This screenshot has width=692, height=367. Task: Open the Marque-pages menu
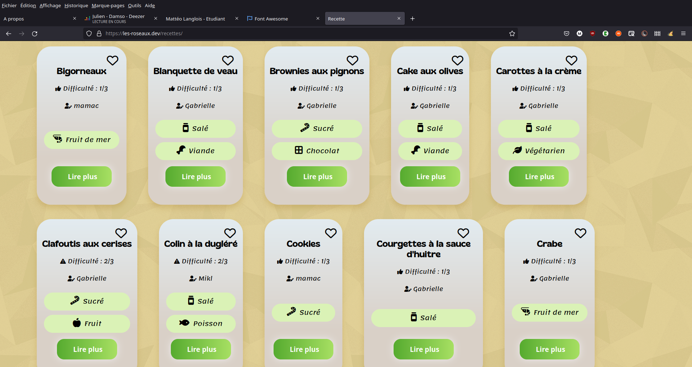pos(108,5)
